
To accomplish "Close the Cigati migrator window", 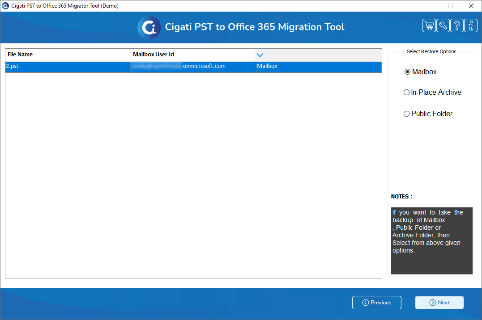I will point(471,6).
